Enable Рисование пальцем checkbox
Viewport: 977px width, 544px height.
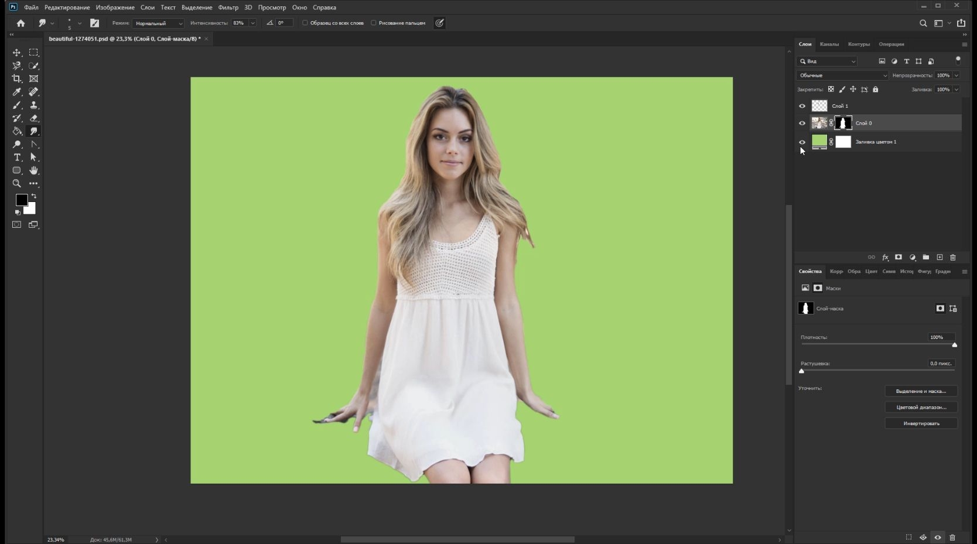coord(373,23)
